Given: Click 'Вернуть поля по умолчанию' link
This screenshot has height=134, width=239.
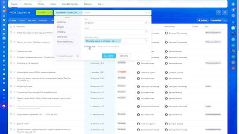Looking at the screenshot, I should click(108, 46).
